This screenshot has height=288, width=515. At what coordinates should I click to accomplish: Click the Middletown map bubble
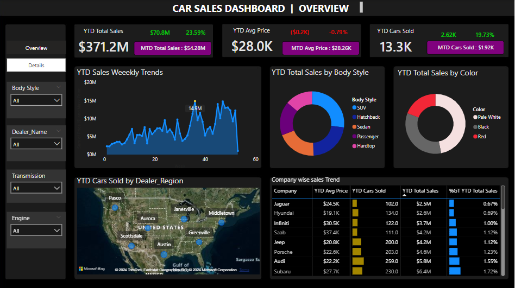pyautogui.click(x=221, y=222)
